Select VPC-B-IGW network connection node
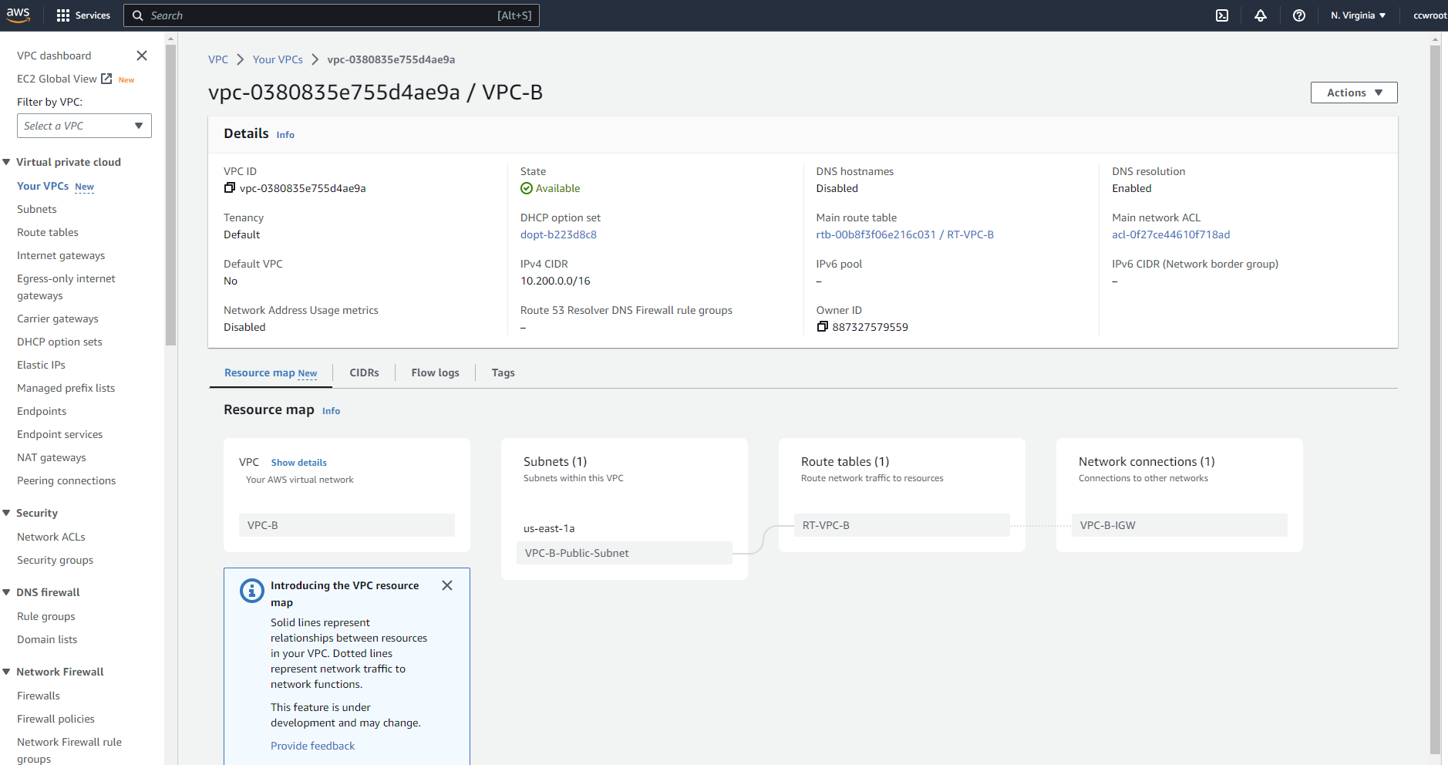 pyautogui.click(x=1180, y=525)
